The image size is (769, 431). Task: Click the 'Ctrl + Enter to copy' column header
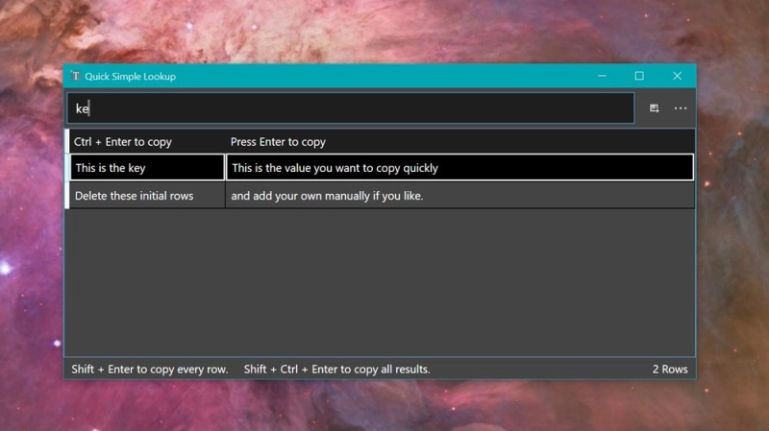tap(147, 141)
